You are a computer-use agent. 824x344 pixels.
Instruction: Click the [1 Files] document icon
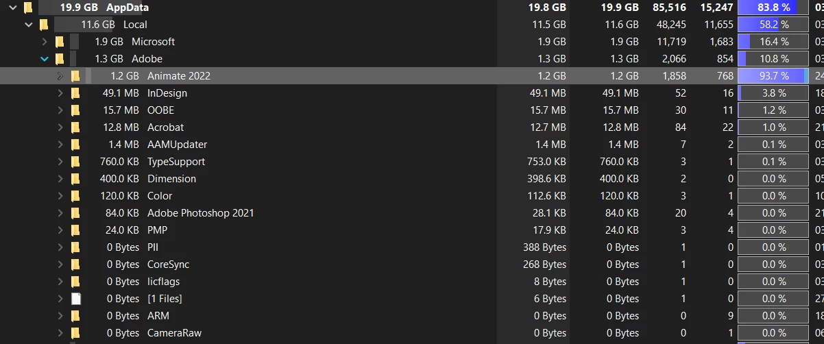point(76,299)
